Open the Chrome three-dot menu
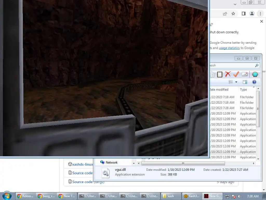Viewport: 266px width, 200px height. (x=260, y=14)
